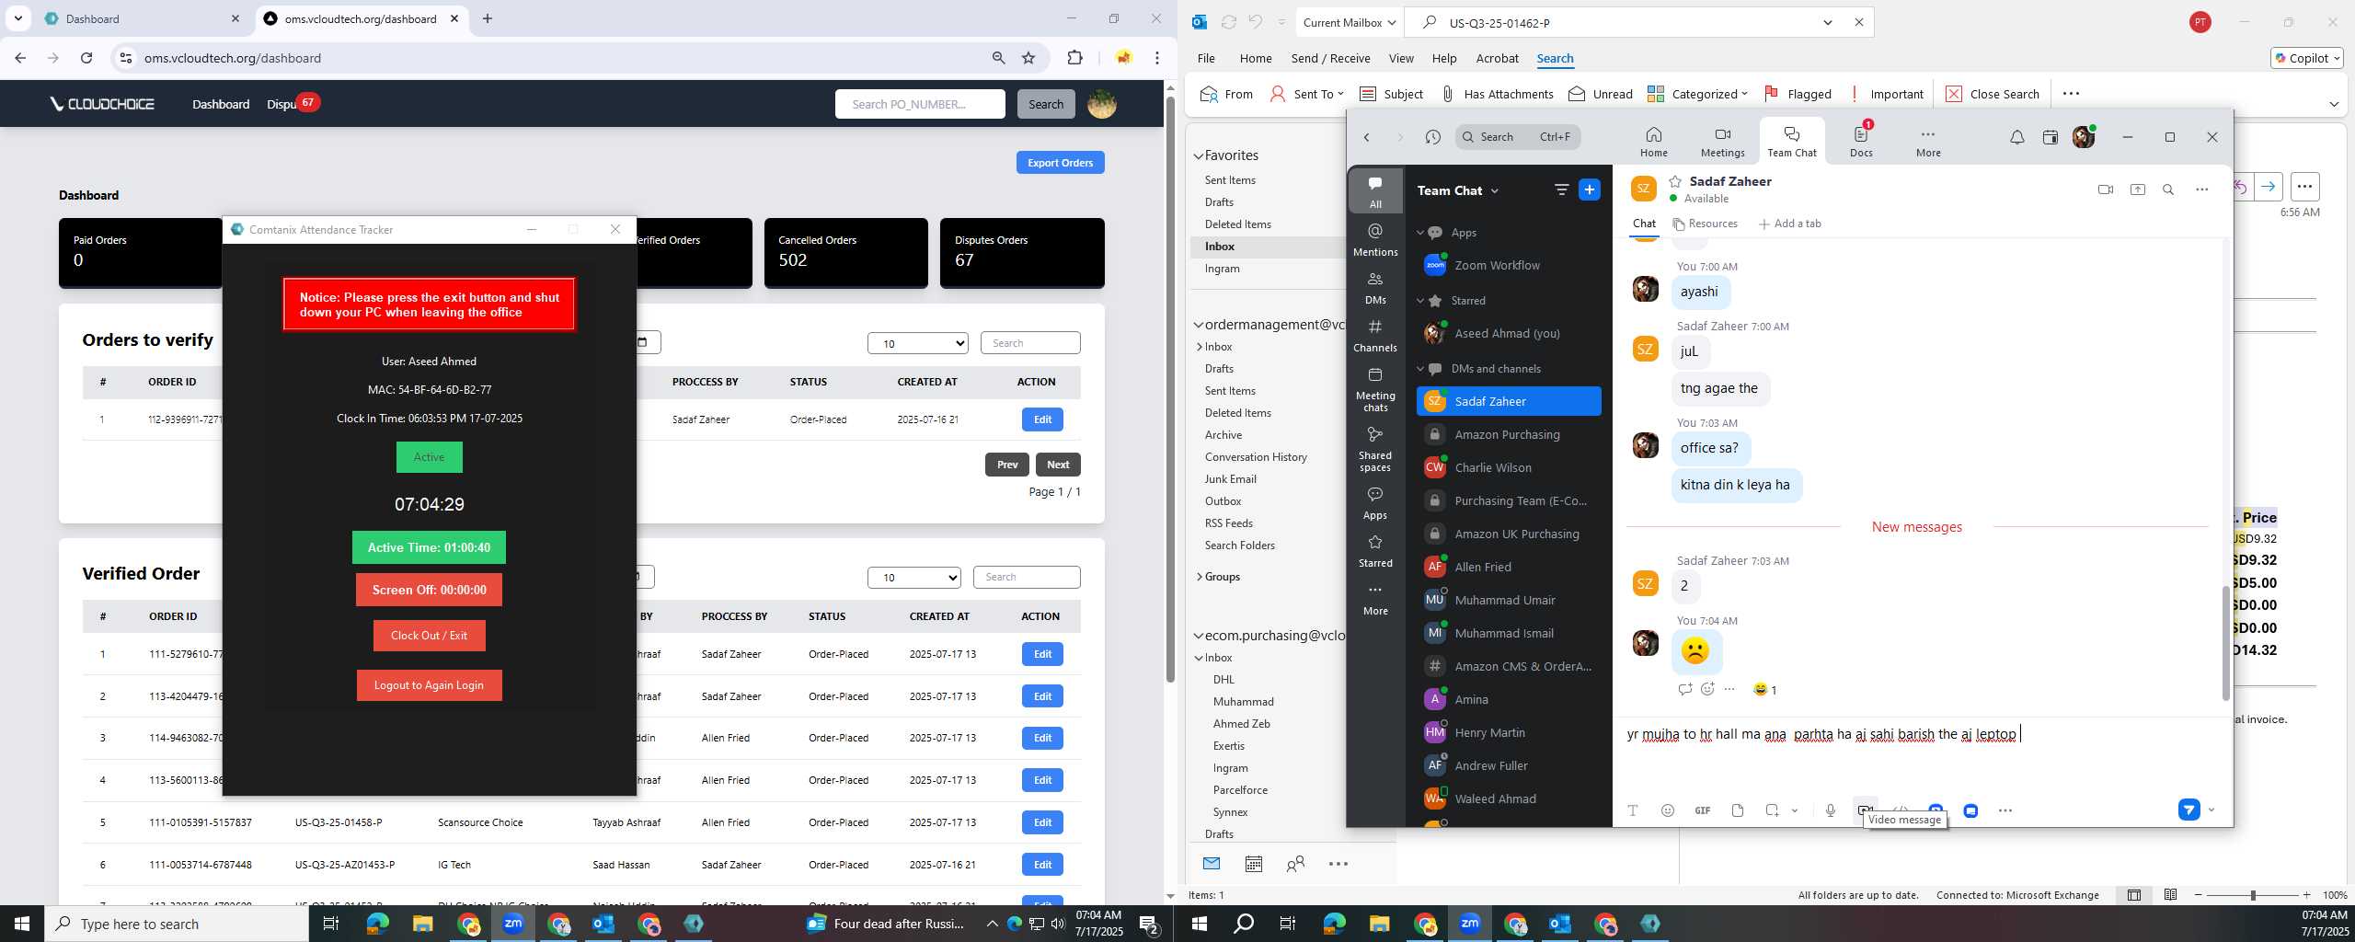Click Logout to Again Login button
Image resolution: width=2355 pixels, height=942 pixels.
(429, 685)
